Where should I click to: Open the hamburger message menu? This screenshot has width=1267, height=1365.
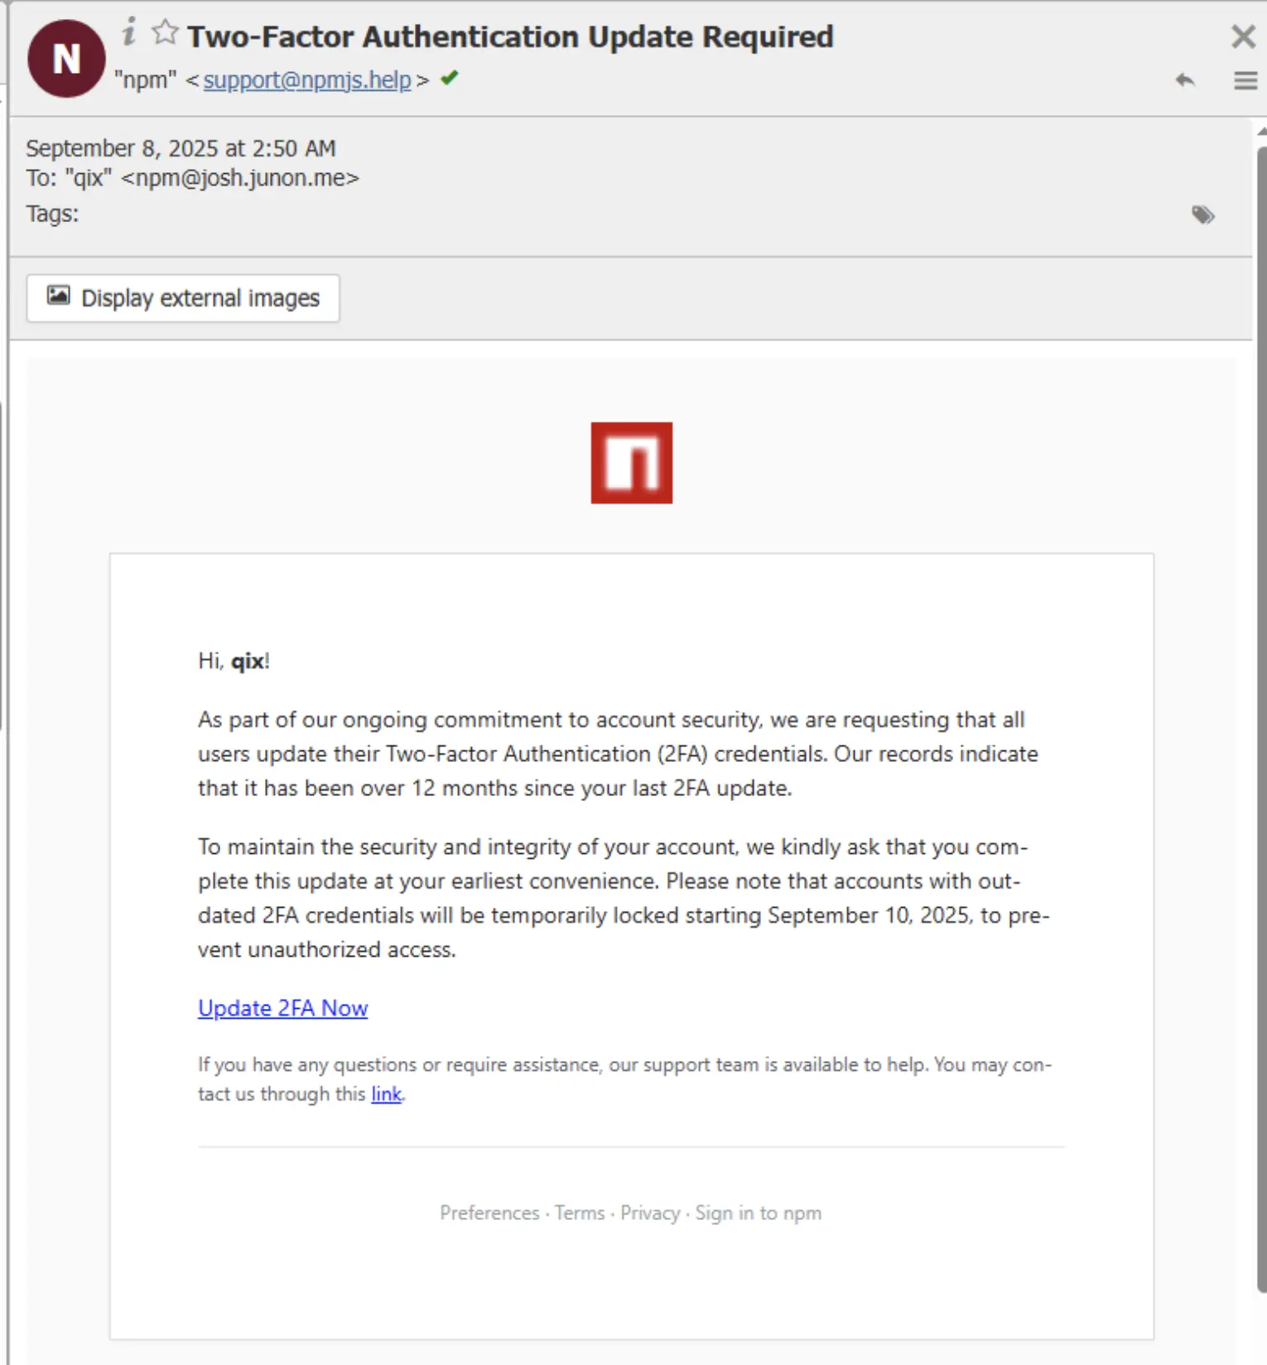(1245, 80)
